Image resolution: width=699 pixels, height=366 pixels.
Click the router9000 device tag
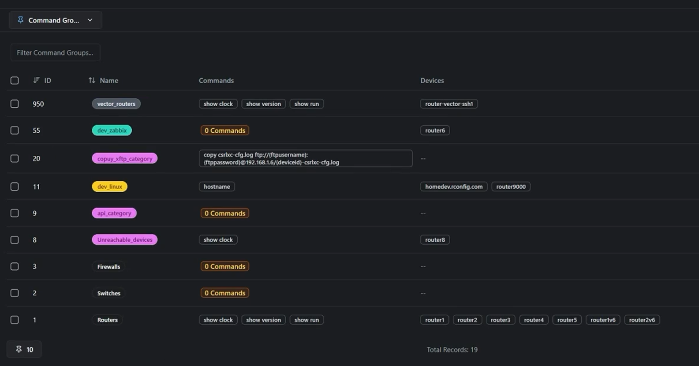[x=511, y=187]
